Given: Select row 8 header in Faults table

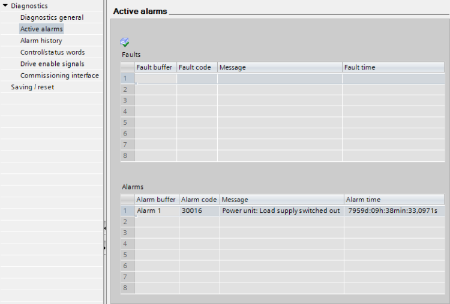Looking at the screenshot, I should (x=127, y=156).
